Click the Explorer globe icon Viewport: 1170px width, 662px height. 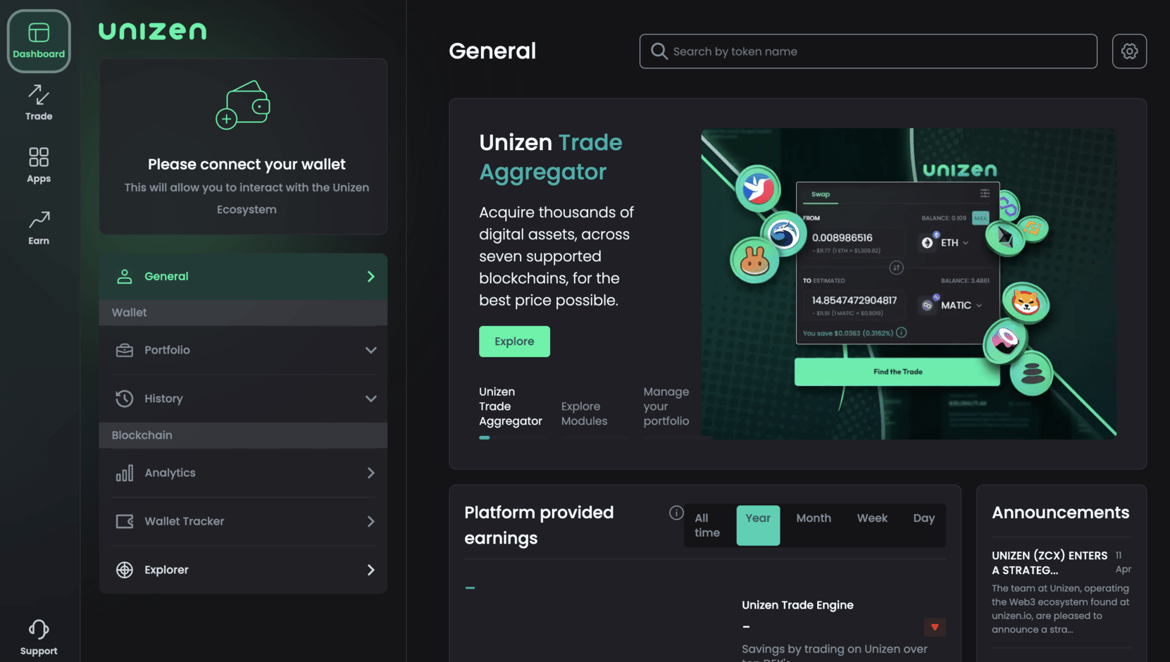pyautogui.click(x=125, y=570)
